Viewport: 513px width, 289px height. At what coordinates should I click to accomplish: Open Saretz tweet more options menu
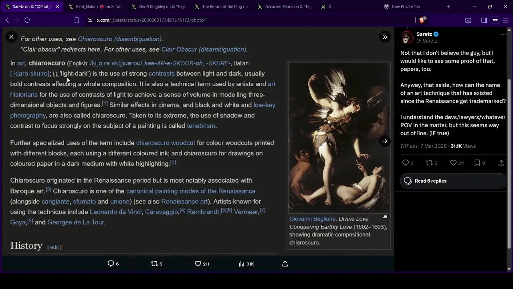(x=503, y=35)
